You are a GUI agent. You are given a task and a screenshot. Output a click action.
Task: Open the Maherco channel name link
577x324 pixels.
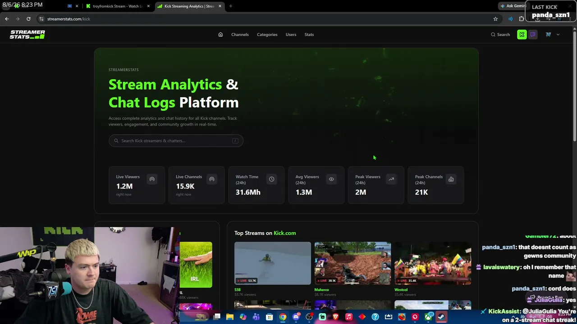[322, 290]
